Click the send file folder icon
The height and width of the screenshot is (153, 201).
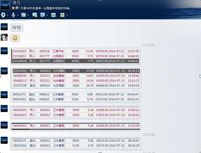pos(24,15)
